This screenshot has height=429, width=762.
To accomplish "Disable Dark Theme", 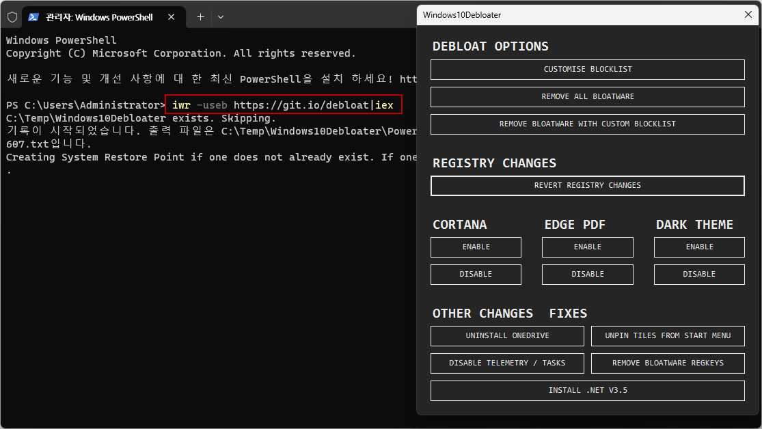I will coord(699,274).
